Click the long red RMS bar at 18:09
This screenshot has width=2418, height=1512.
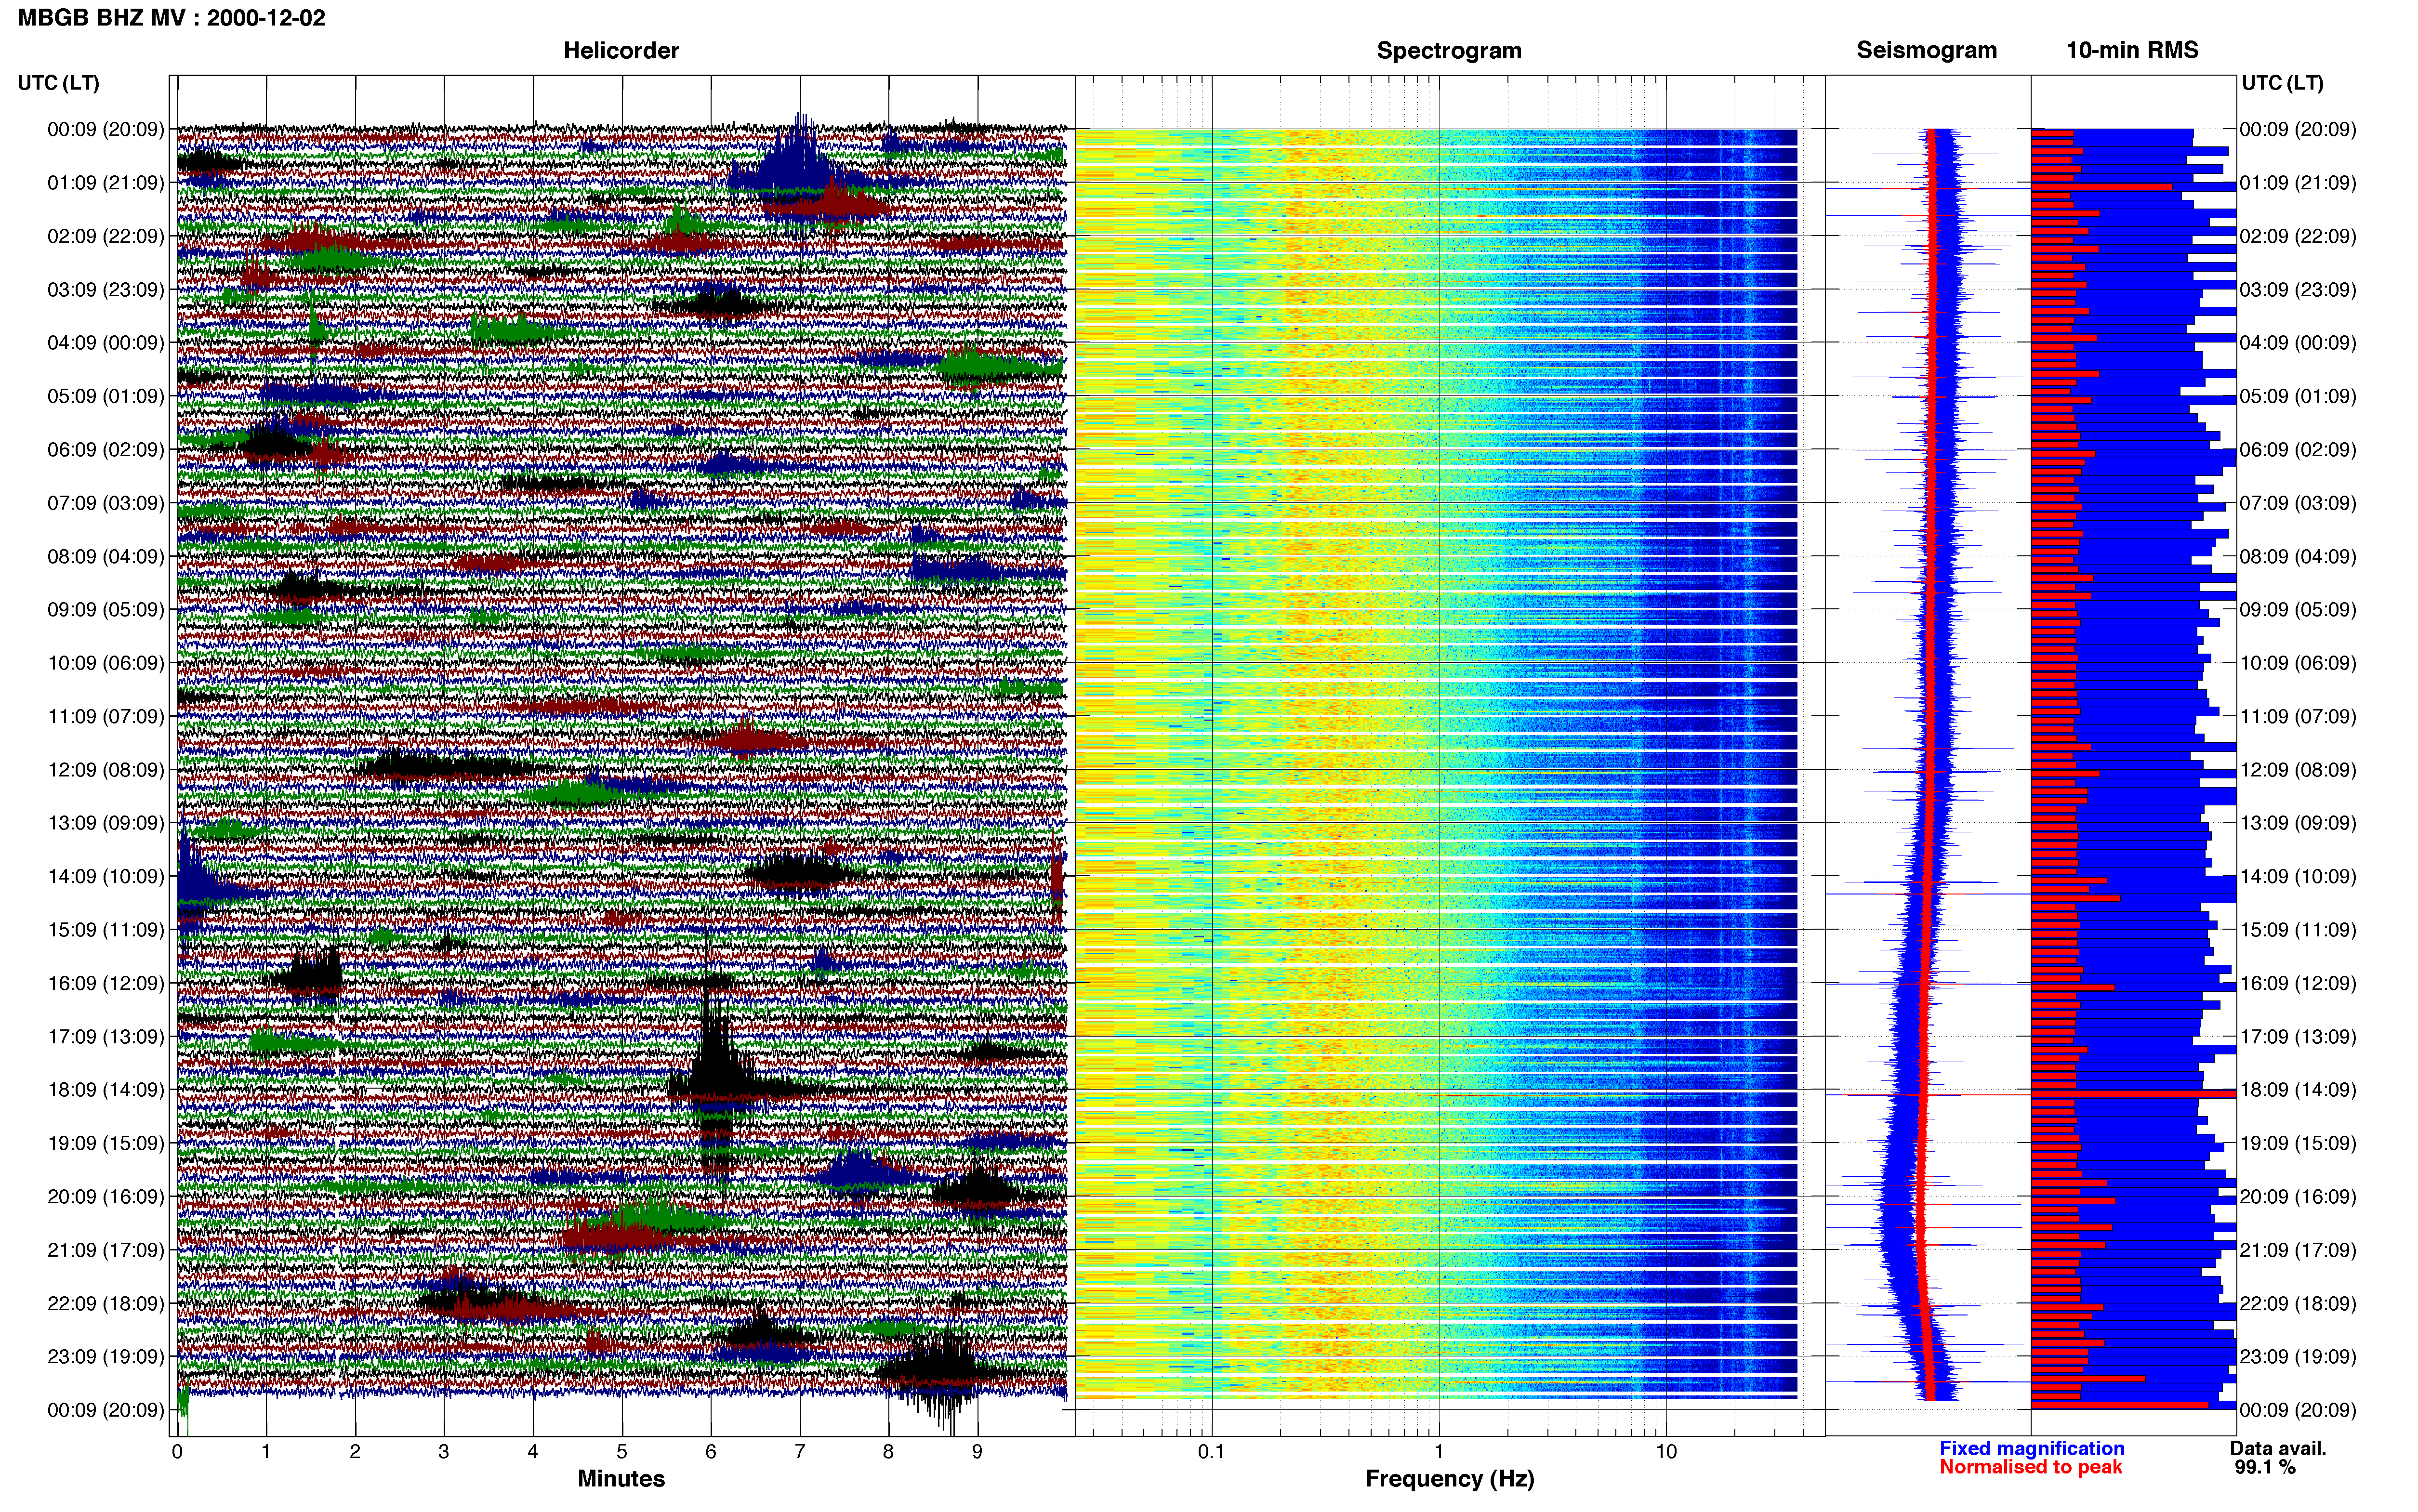pos(2134,1094)
